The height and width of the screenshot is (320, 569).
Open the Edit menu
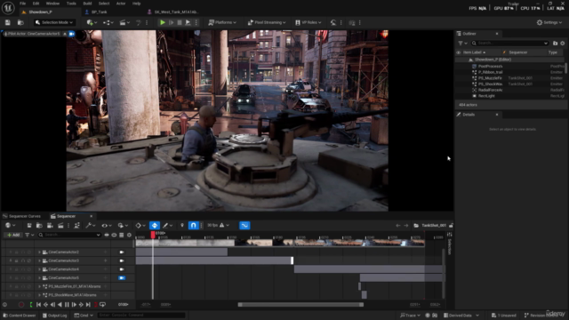[36, 4]
